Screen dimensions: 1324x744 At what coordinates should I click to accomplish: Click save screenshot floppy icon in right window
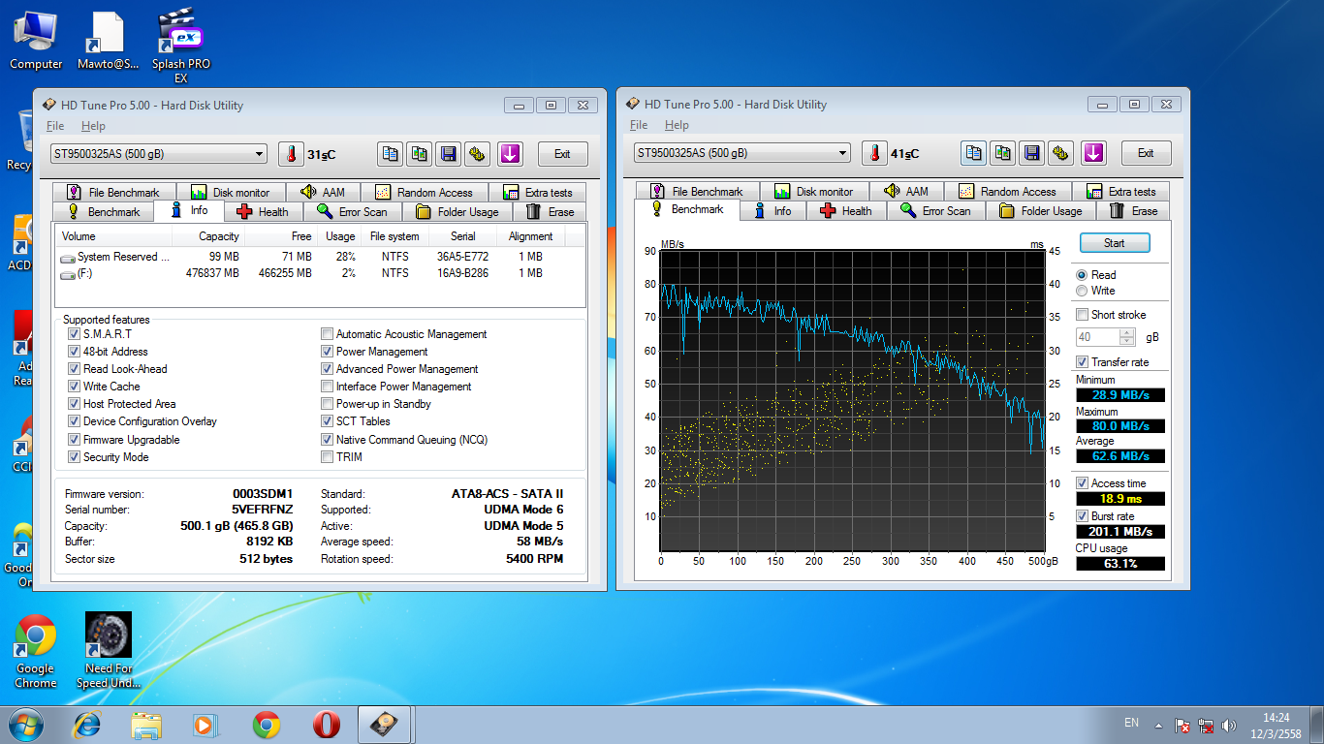click(x=1032, y=153)
